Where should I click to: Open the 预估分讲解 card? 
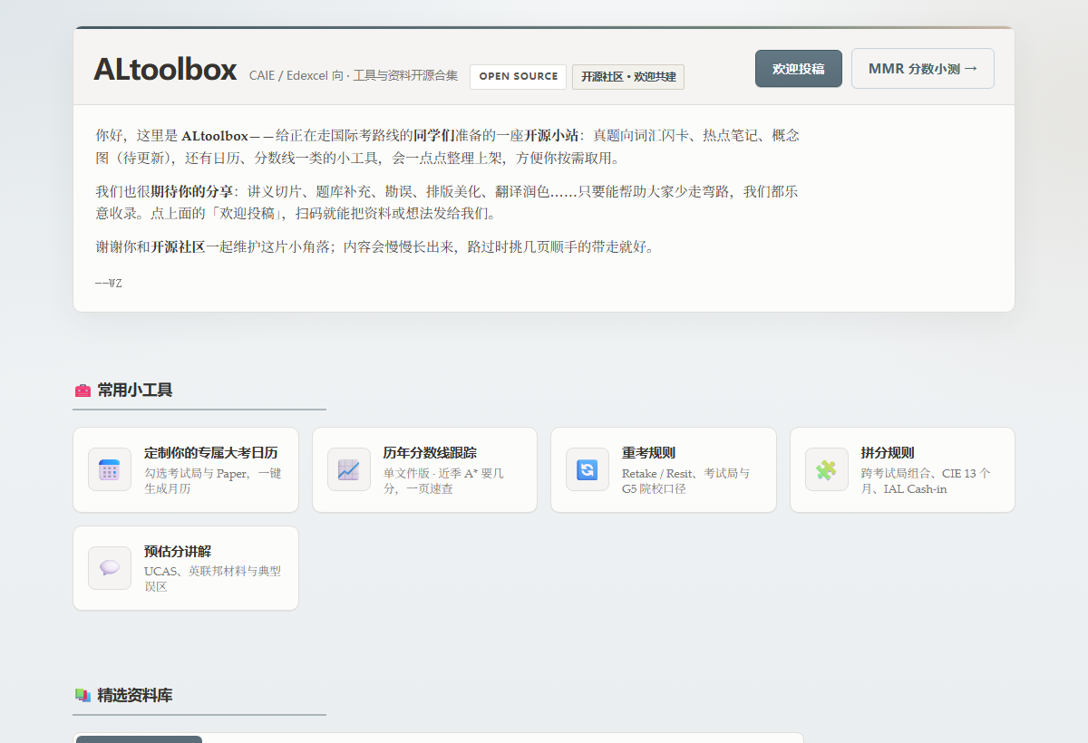tap(186, 567)
